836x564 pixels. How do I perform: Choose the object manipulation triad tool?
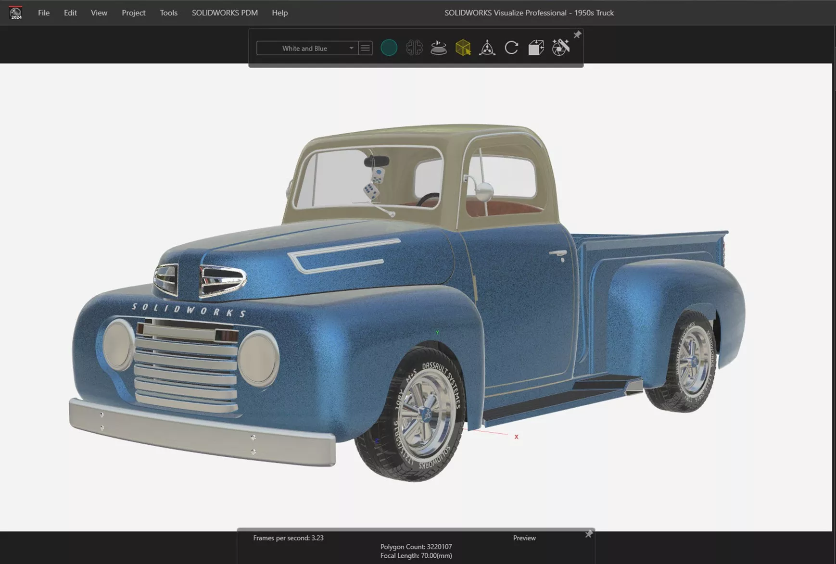click(x=487, y=48)
